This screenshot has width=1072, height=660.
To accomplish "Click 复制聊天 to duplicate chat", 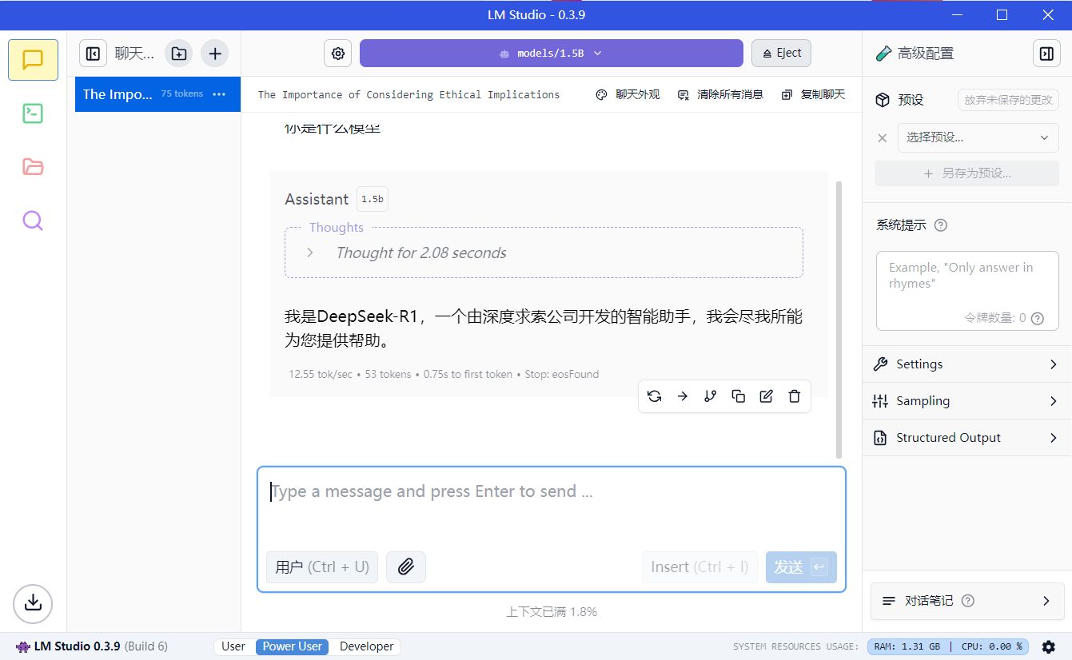I will [x=813, y=94].
